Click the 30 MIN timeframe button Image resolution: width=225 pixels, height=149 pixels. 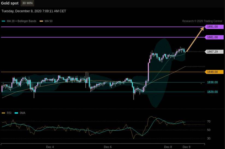point(27,3)
